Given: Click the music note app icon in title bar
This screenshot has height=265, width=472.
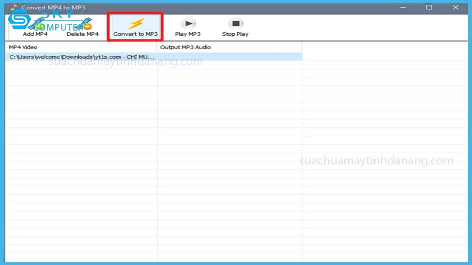Looking at the screenshot, I should 14,7.
